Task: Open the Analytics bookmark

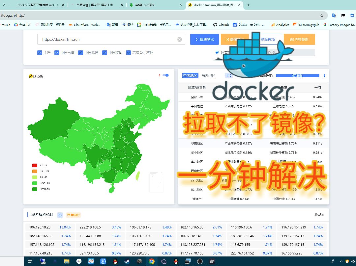Action: coord(280,25)
